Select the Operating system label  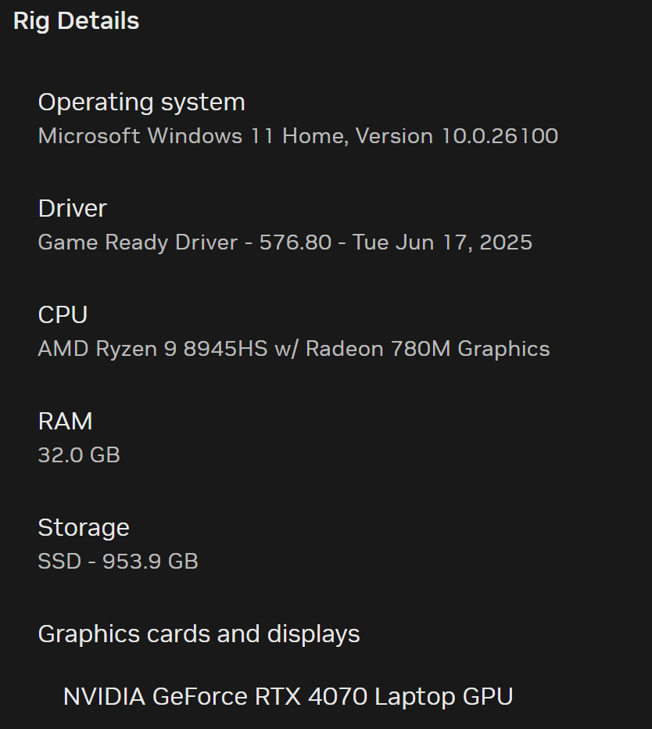point(142,102)
